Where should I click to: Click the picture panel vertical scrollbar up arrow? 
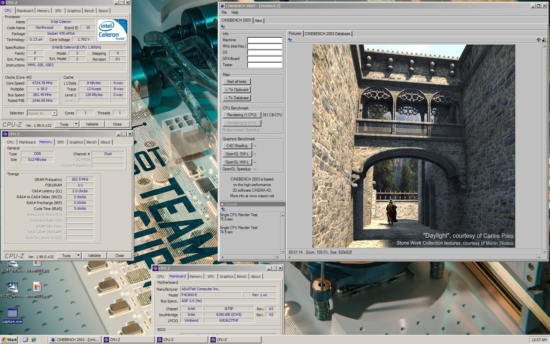click(x=544, y=46)
